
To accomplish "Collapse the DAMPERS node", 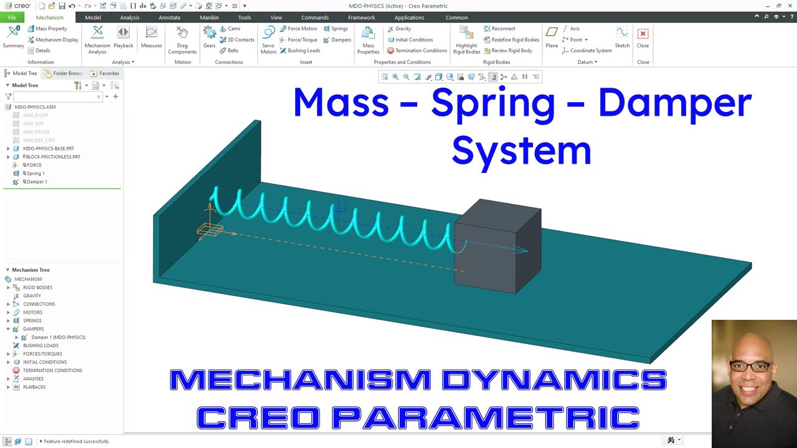I will (x=8, y=329).
